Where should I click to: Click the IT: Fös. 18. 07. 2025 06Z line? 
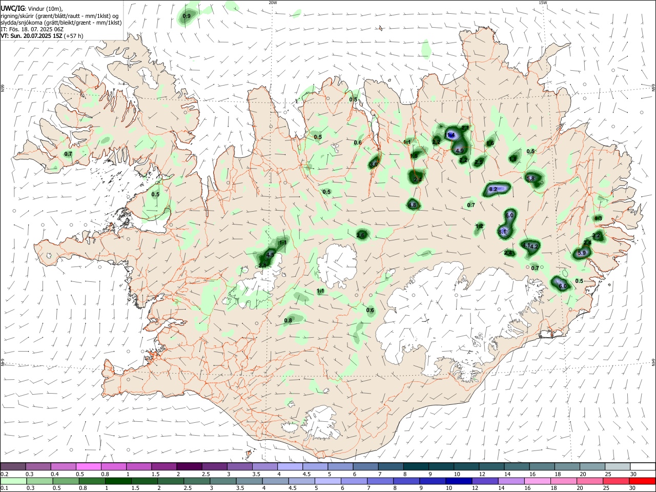point(32,29)
